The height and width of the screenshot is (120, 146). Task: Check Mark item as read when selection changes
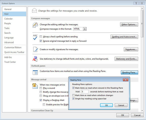click(73, 95)
